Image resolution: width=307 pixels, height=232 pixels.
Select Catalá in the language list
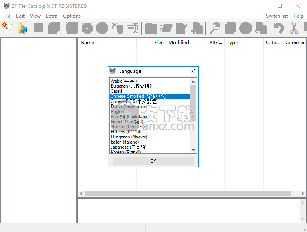click(150, 91)
